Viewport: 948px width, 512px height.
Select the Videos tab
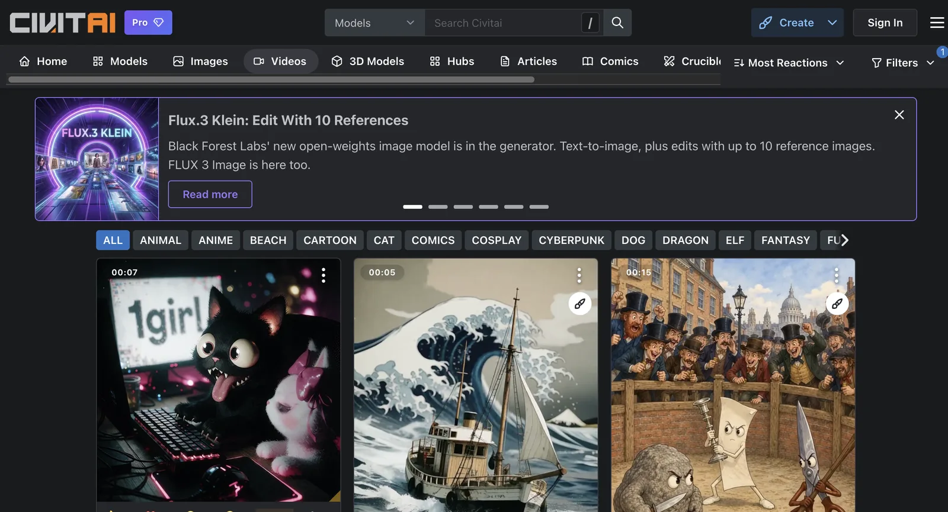pyautogui.click(x=280, y=61)
